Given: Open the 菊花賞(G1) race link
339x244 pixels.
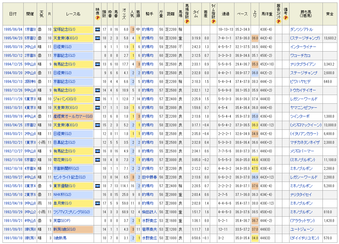Looking at the screenshot, I should tap(63, 160).
